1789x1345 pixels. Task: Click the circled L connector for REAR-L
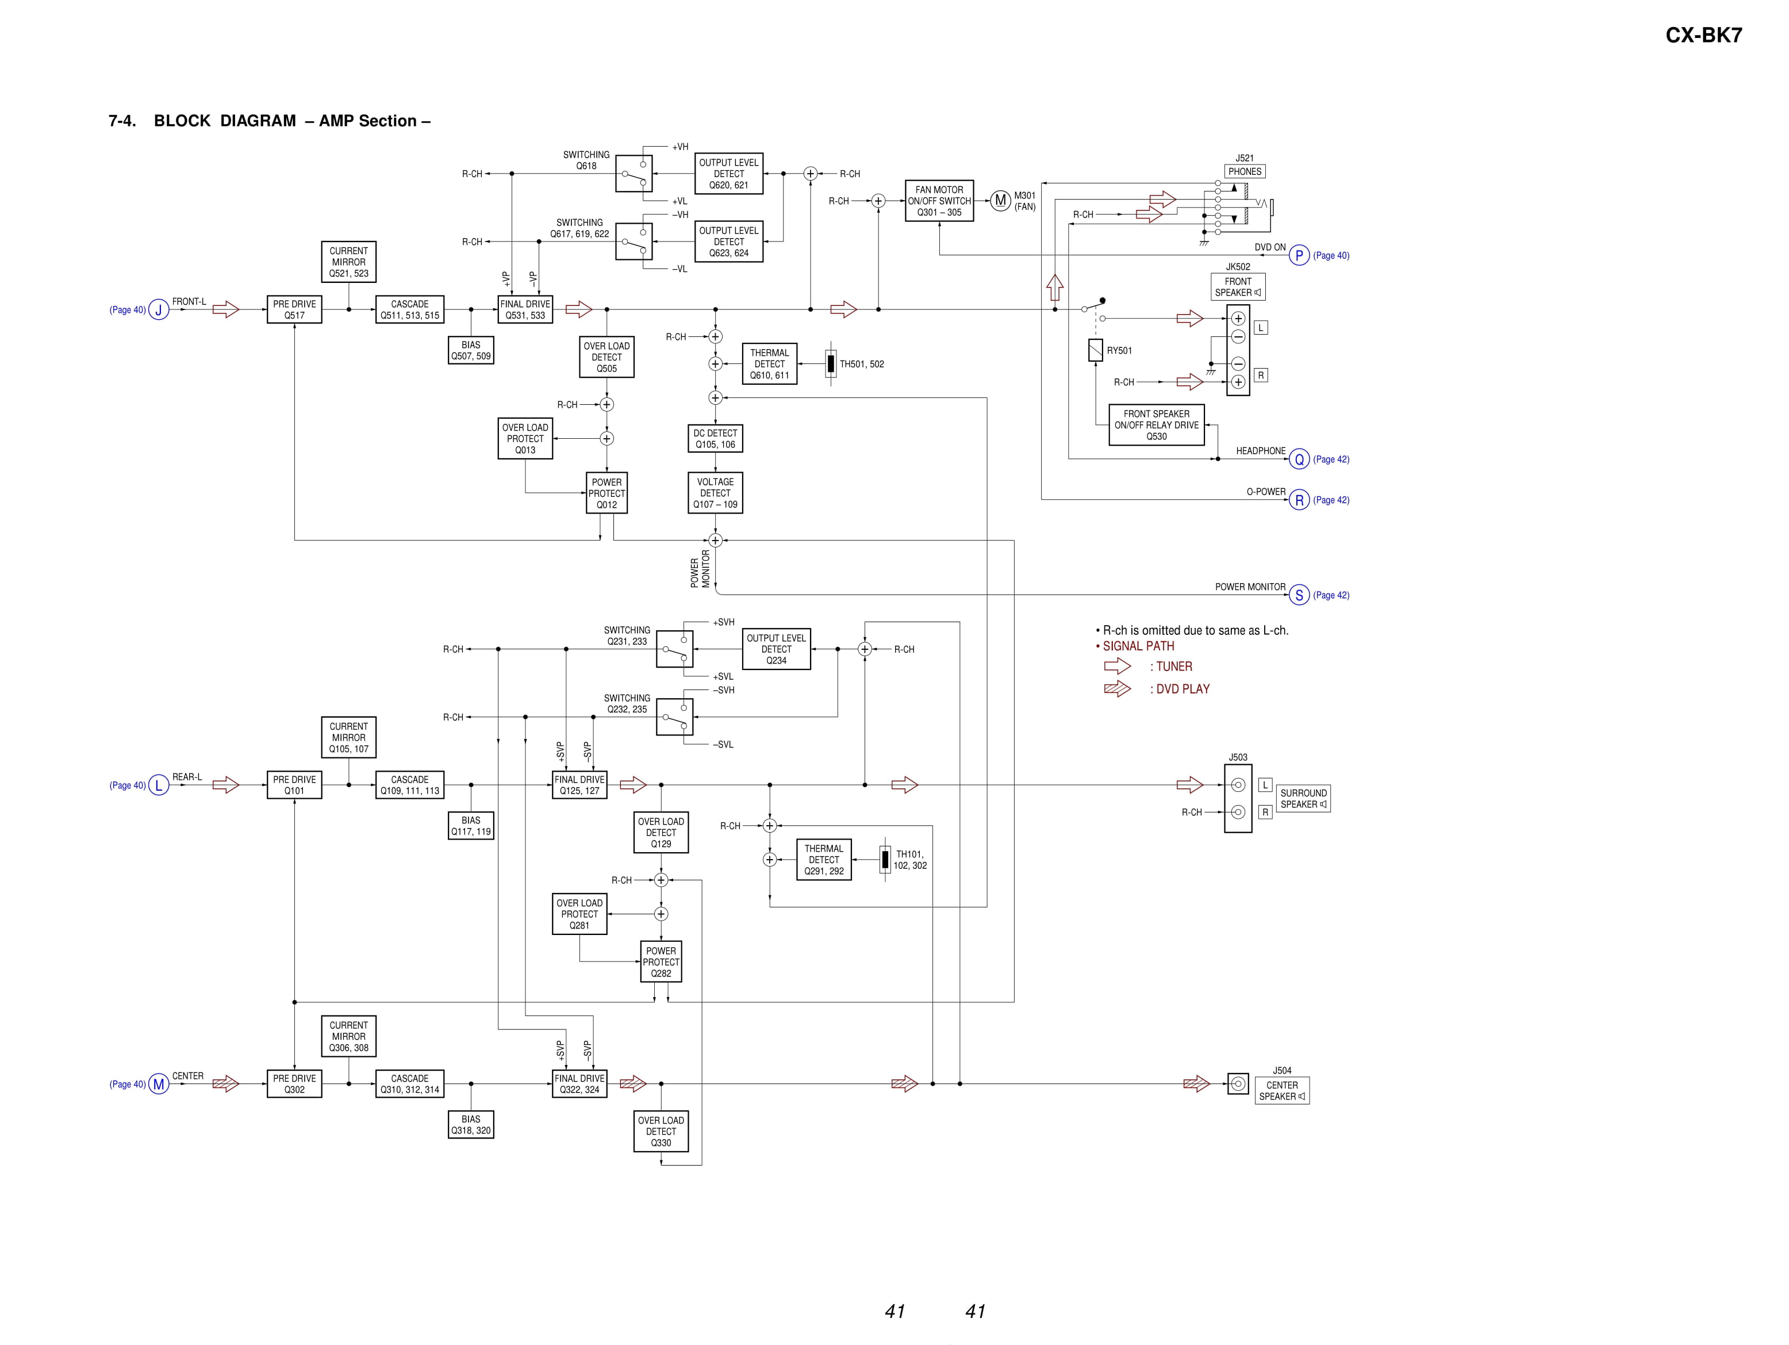click(159, 785)
